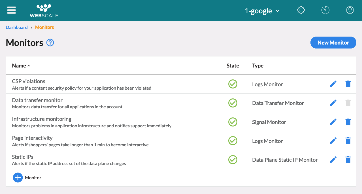The height and width of the screenshot is (194, 362).
Task: Open the settings gear icon
Action: (x=301, y=10)
